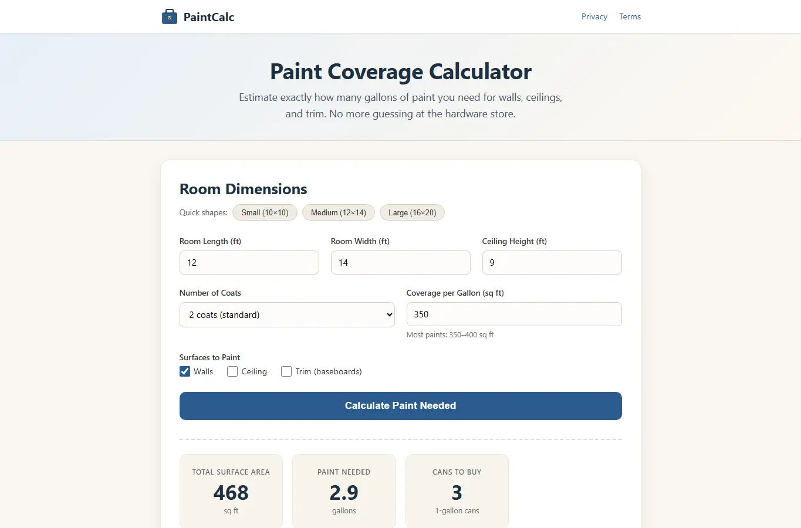The image size is (801, 528).
Task: Enable the Ceiling checkbox
Action: point(232,371)
